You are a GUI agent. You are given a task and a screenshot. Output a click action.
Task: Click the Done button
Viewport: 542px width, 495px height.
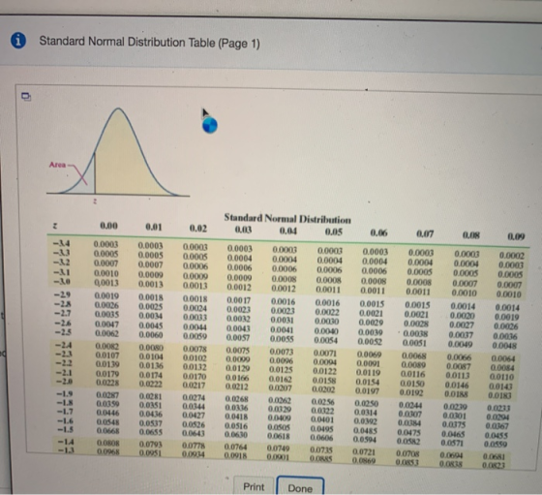click(300, 488)
